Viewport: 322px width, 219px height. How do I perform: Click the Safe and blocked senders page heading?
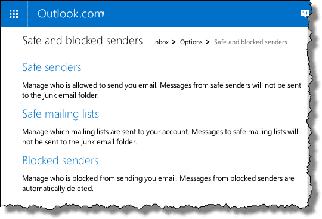click(x=82, y=40)
